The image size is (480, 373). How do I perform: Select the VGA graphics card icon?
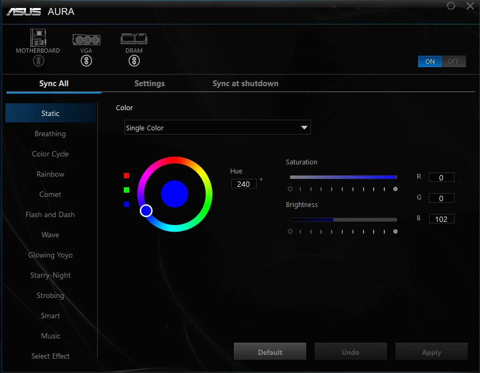point(86,39)
